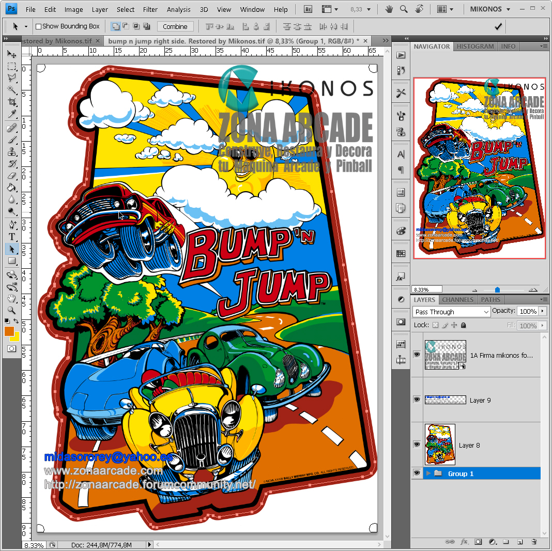This screenshot has height=551, width=552.
Task: Select the Zoom tool
Action: [x=12, y=311]
